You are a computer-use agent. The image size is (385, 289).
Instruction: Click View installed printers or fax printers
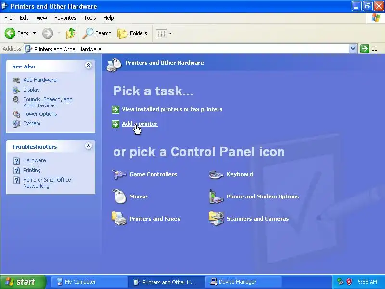(x=172, y=109)
